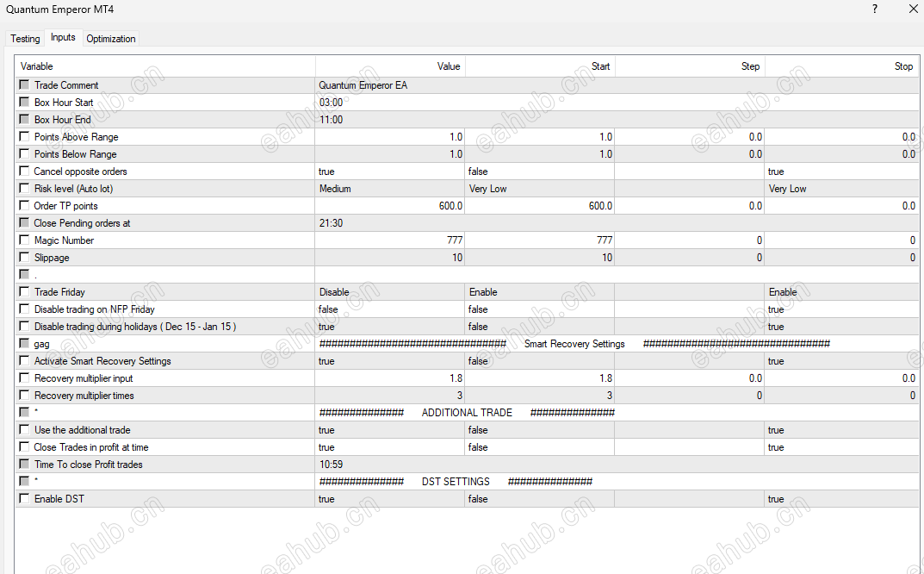Switch to the Testing tab
The height and width of the screenshot is (574, 924).
tap(25, 38)
